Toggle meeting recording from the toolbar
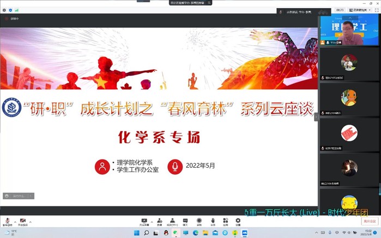381x238 pixels. pyautogui.click(x=199, y=221)
